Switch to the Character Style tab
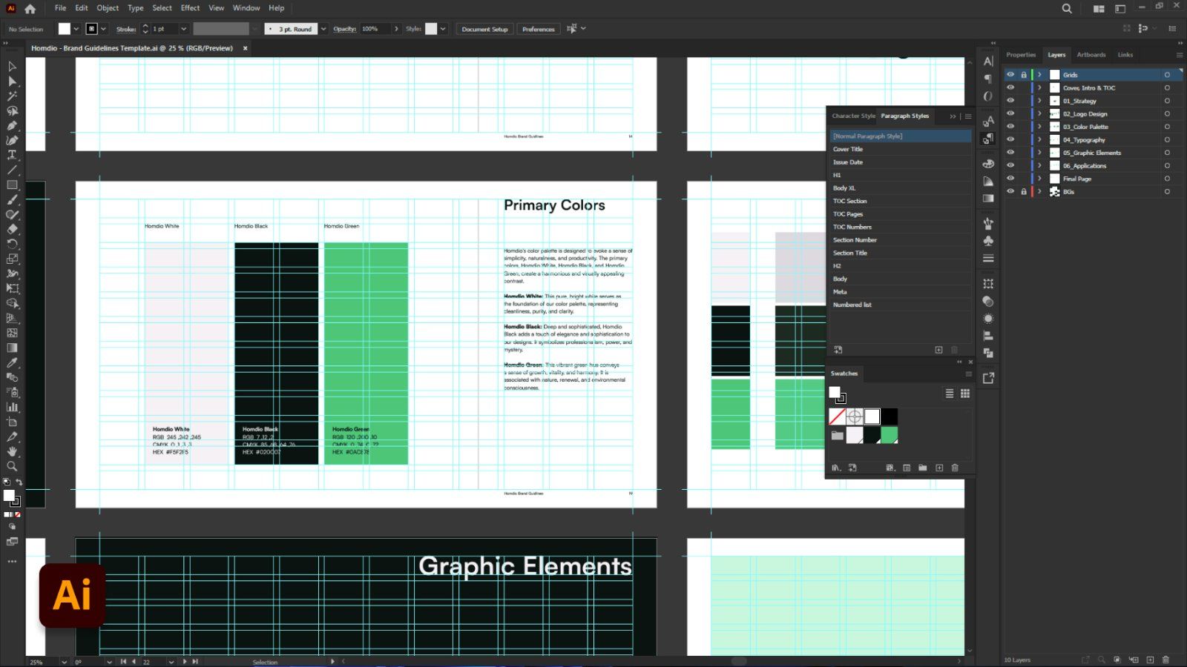 (x=853, y=116)
